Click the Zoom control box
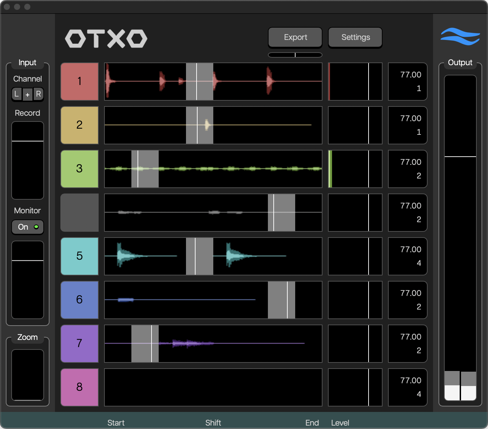 tap(27, 375)
